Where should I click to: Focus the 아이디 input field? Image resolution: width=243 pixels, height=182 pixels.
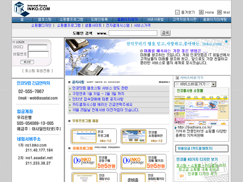tap(38, 47)
